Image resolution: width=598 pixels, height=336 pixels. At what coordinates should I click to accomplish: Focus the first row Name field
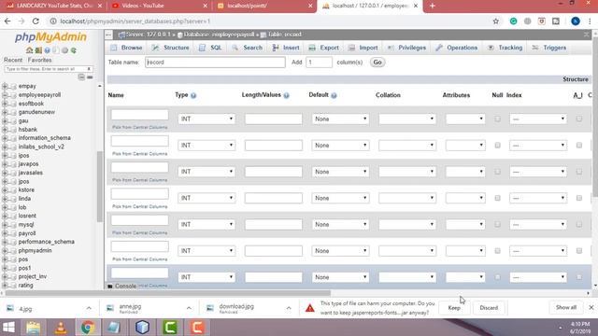tap(139, 115)
